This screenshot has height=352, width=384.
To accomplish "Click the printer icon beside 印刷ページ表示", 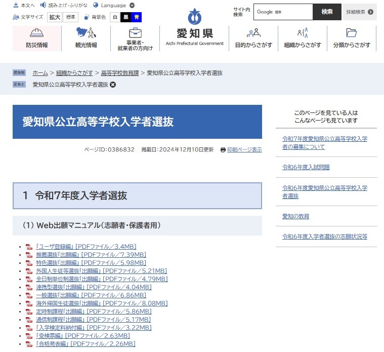I will (x=223, y=150).
